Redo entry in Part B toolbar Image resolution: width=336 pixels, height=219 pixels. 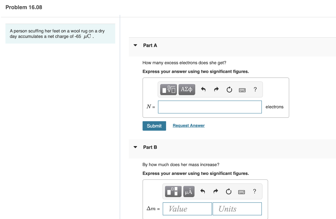[216, 191]
